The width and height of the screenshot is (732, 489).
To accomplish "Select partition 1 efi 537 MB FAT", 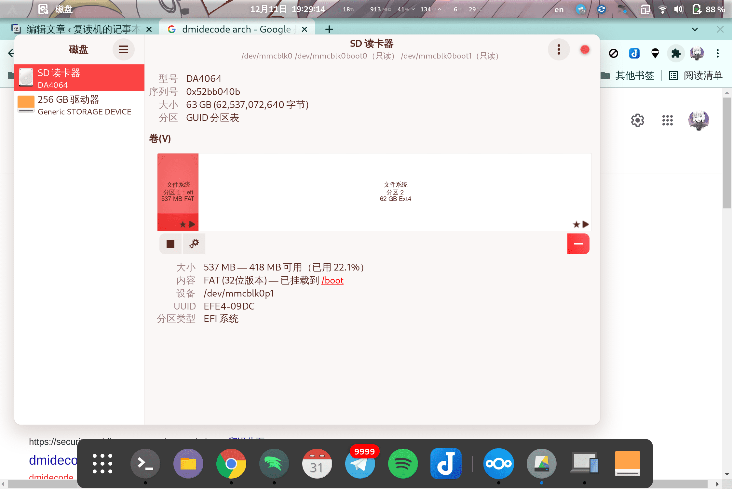I will pos(178,192).
